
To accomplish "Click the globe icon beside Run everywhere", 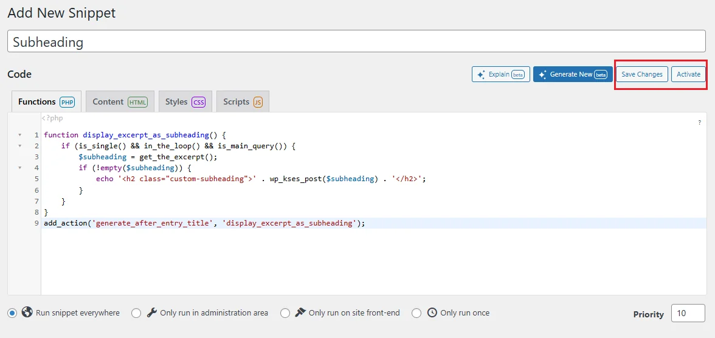I will click(x=27, y=312).
